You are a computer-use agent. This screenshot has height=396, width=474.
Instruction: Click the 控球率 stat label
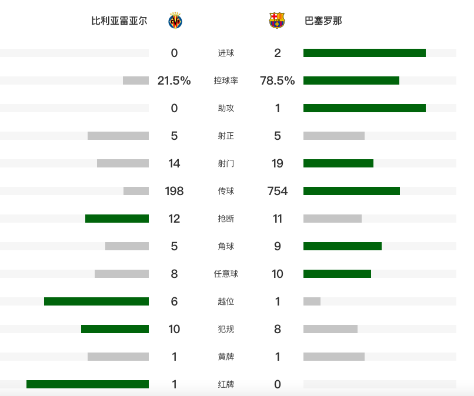[226, 81]
